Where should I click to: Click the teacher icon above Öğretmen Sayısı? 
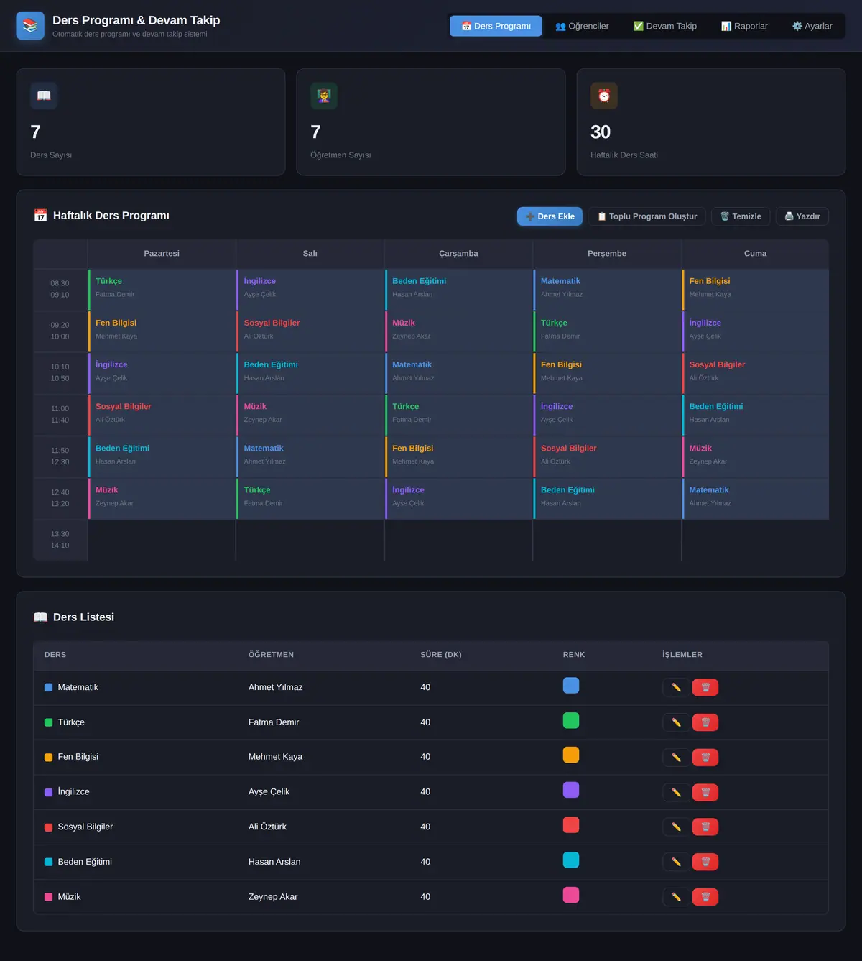pos(324,96)
